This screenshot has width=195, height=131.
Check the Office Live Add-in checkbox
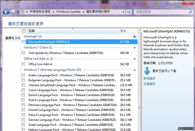pyautogui.click(x=23, y=64)
